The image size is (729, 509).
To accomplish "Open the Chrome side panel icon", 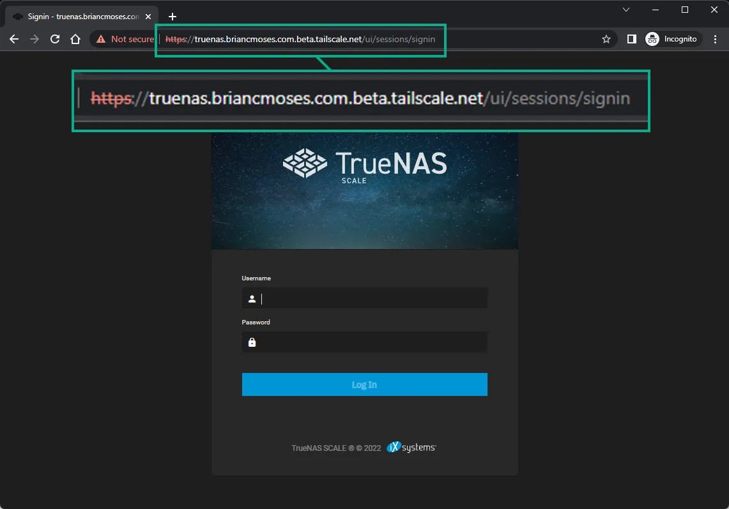I will (631, 39).
